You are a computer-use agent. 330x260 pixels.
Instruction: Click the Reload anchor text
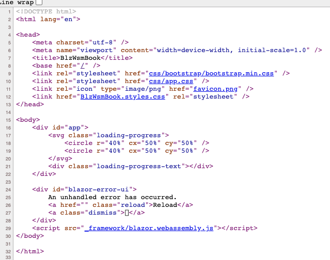point(165,205)
